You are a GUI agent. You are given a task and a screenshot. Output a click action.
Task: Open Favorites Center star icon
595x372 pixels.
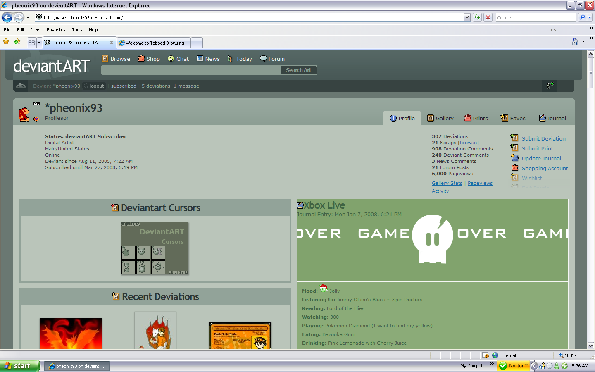6,42
